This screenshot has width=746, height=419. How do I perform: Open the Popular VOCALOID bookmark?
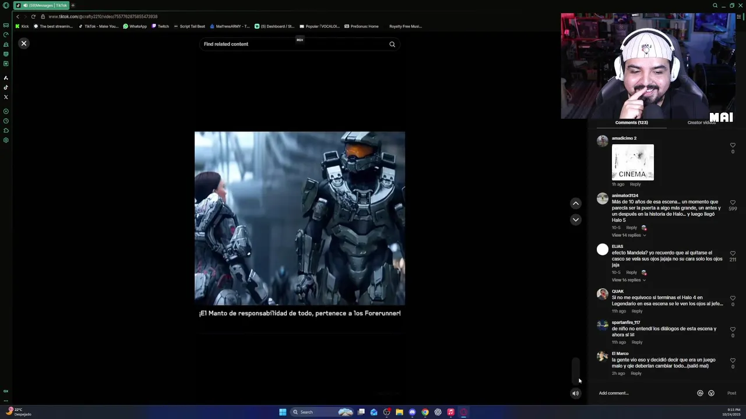tap(319, 26)
